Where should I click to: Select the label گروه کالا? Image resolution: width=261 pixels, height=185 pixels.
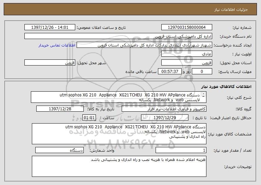pyautogui.click(x=243, y=109)
